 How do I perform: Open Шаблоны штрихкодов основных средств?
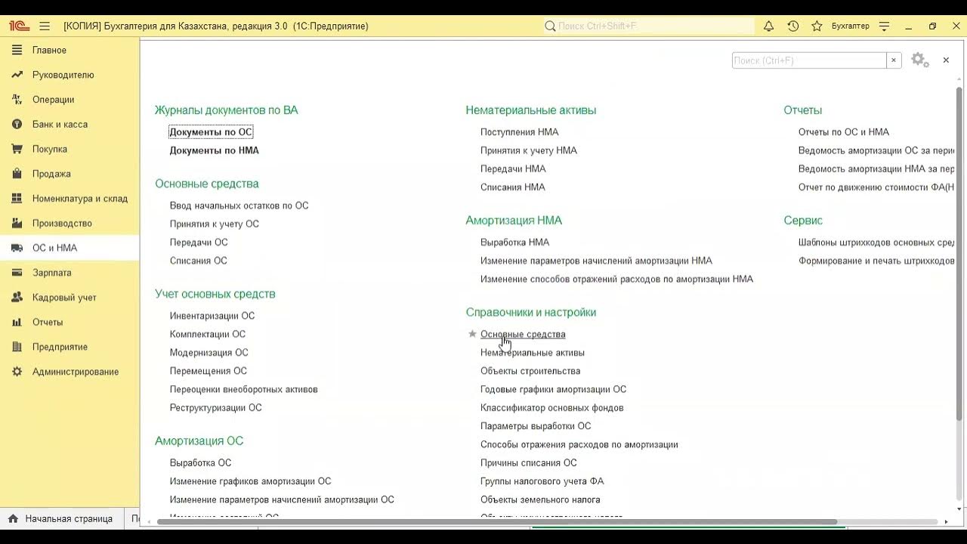pos(876,243)
